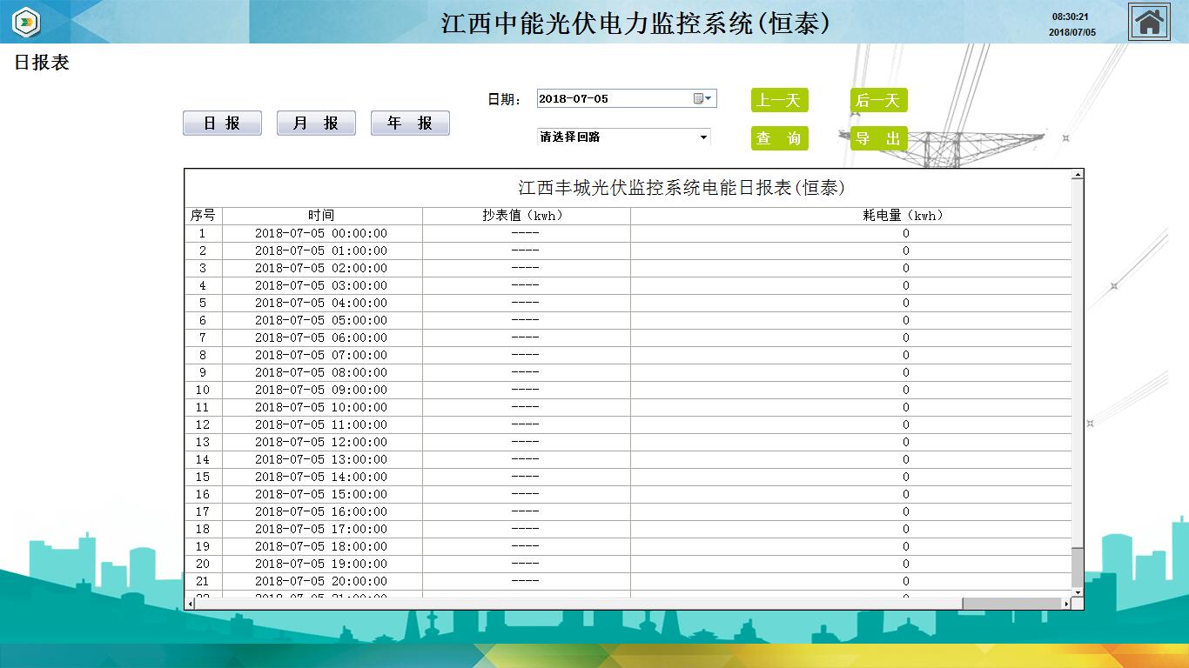This screenshot has height=668, width=1189.
Task: Click the horizontal scroll left arrow
Action: point(190,604)
